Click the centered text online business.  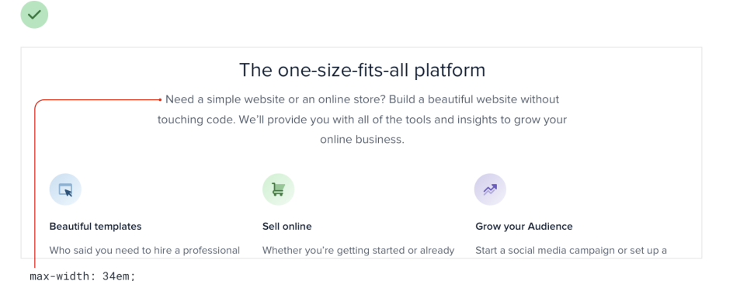tap(362, 140)
